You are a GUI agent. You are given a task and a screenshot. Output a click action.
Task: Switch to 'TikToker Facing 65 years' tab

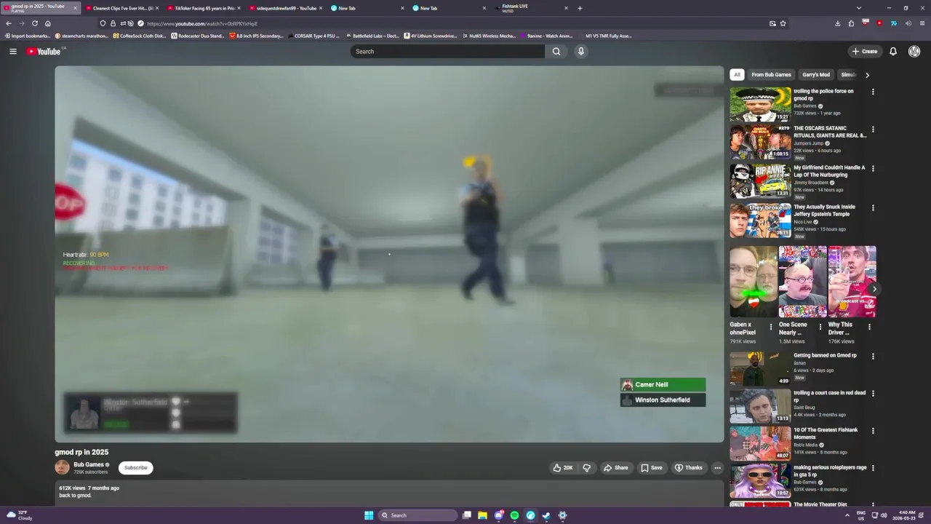[202, 8]
